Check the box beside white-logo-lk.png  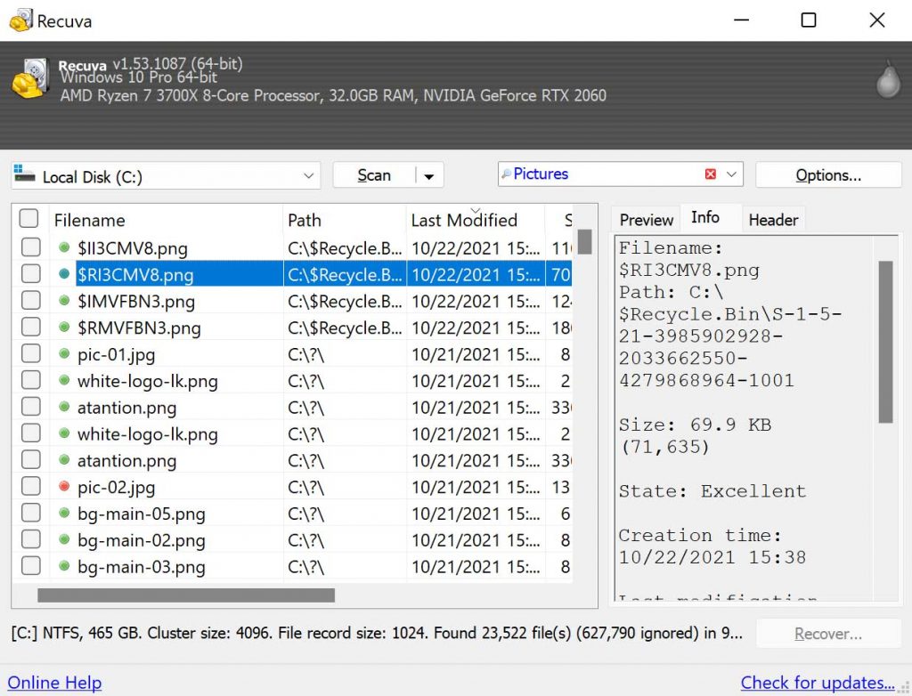(x=29, y=381)
